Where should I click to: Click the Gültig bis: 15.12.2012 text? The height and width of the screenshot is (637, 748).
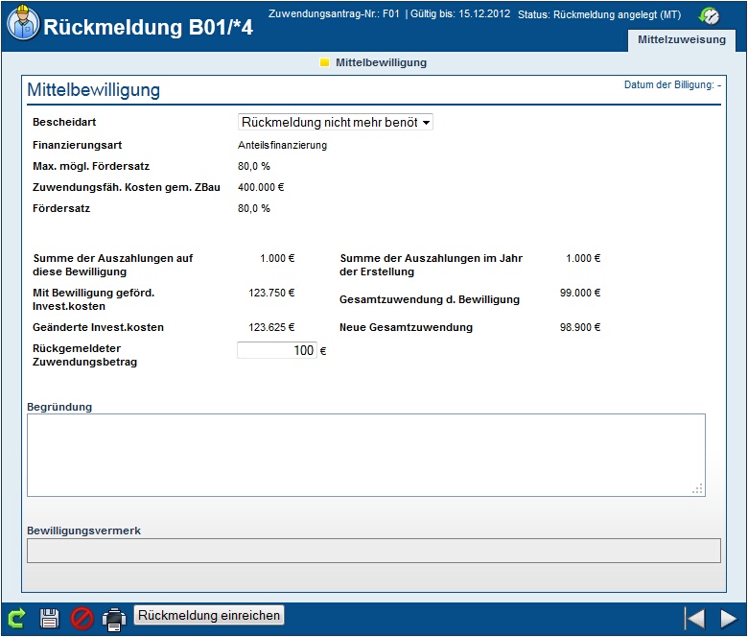pos(460,13)
